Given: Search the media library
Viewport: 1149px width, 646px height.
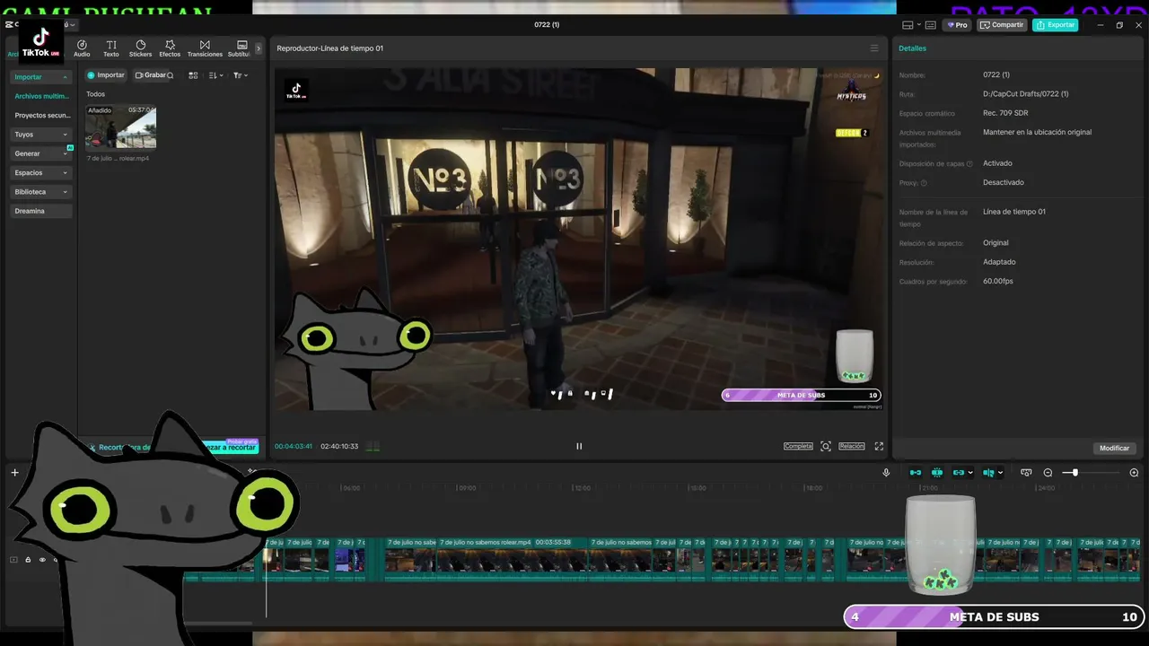Looking at the screenshot, I should click(171, 75).
